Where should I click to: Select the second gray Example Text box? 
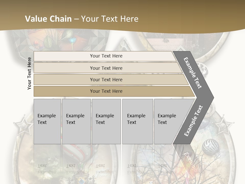pos(76,121)
